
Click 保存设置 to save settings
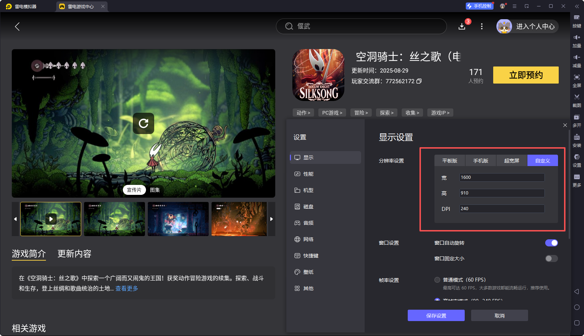(x=436, y=315)
